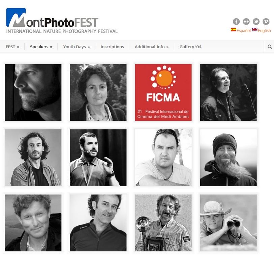Open the Inscriptions menu item
The height and width of the screenshot is (270, 274).
112,47
